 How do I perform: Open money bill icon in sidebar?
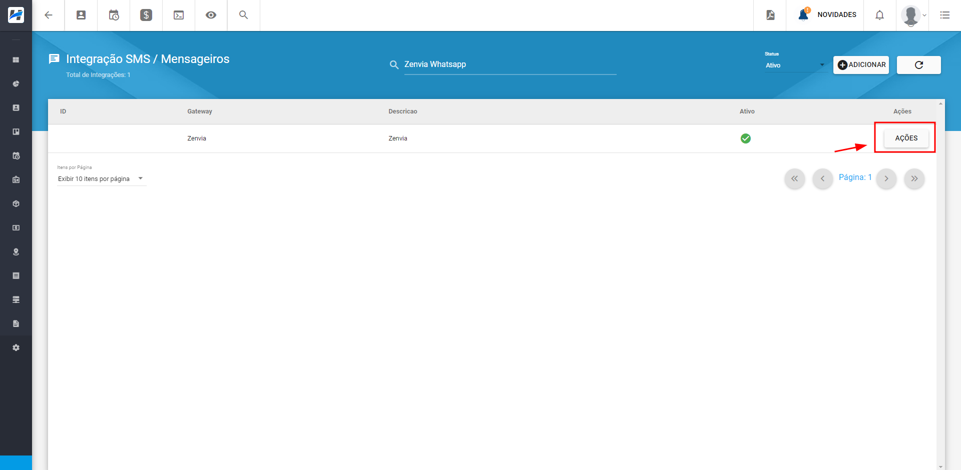point(16,227)
